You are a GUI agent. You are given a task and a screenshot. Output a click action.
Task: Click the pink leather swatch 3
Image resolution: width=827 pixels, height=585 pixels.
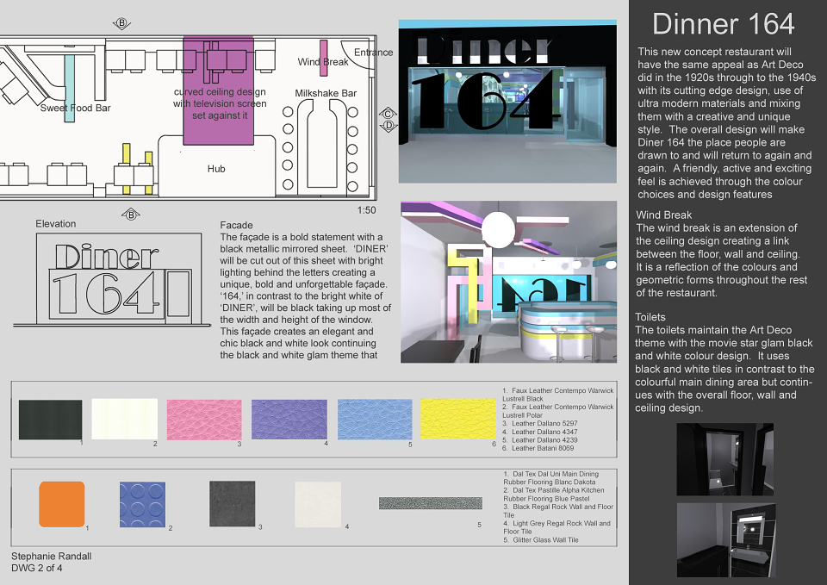(x=204, y=420)
